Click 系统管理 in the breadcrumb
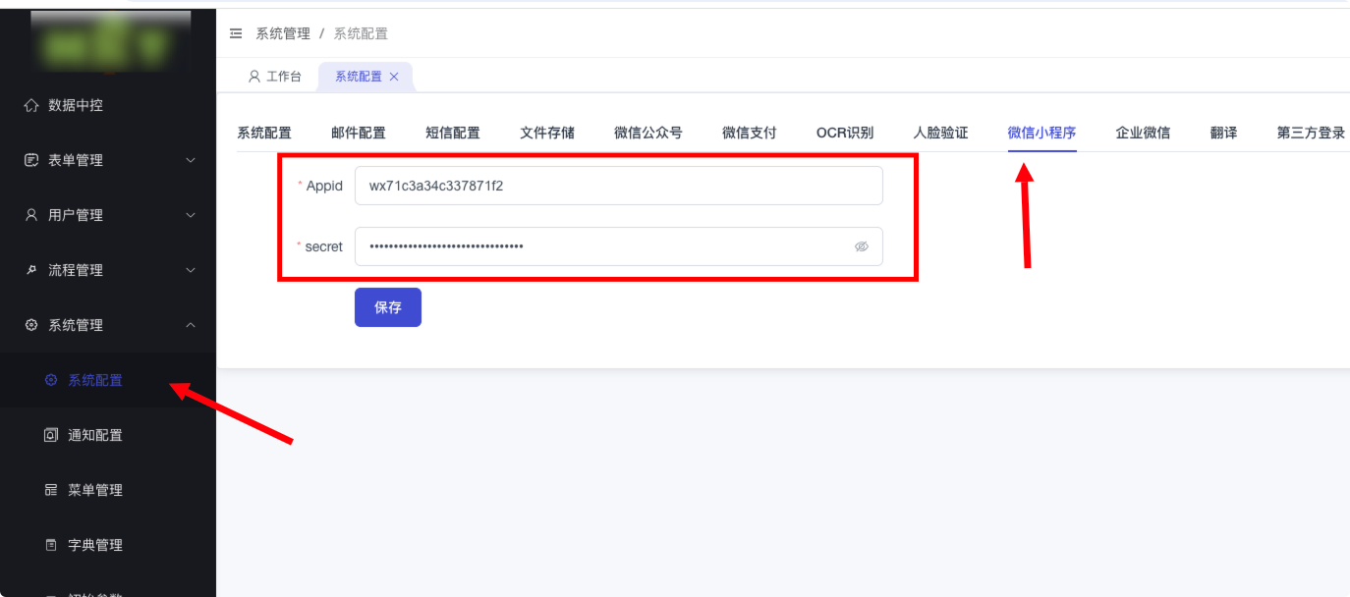Image resolution: width=1350 pixels, height=597 pixels. coord(283,33)
